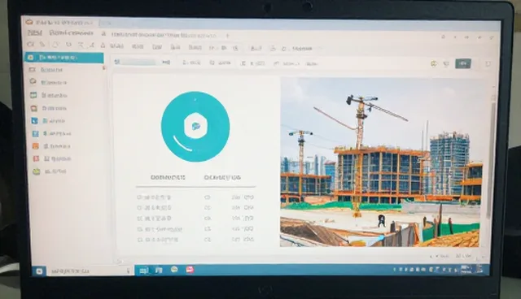Open Task View on the taskbar
Viewport: 521px width, 299px height.
point(144,271)
